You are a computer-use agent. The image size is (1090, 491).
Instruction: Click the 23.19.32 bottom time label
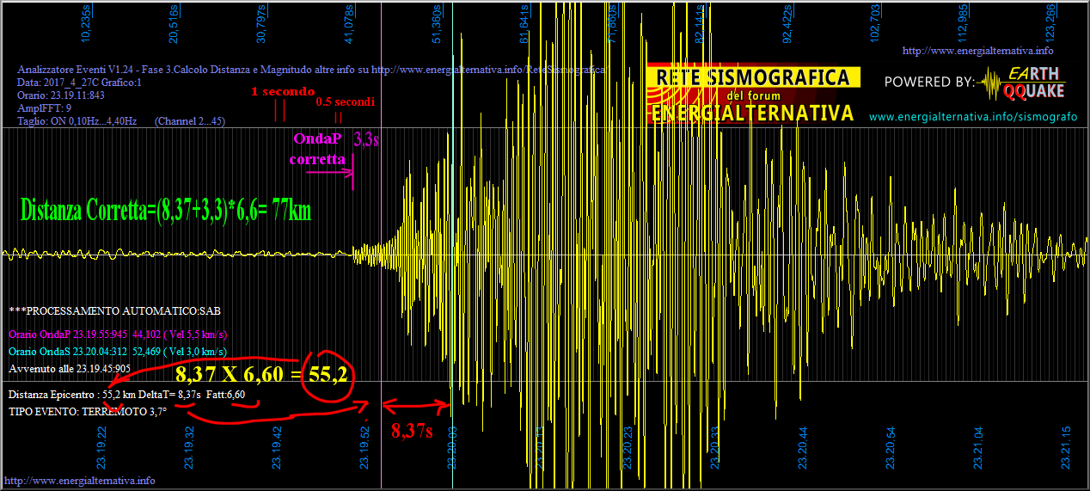pyautogui.click(x=190, y=446)
